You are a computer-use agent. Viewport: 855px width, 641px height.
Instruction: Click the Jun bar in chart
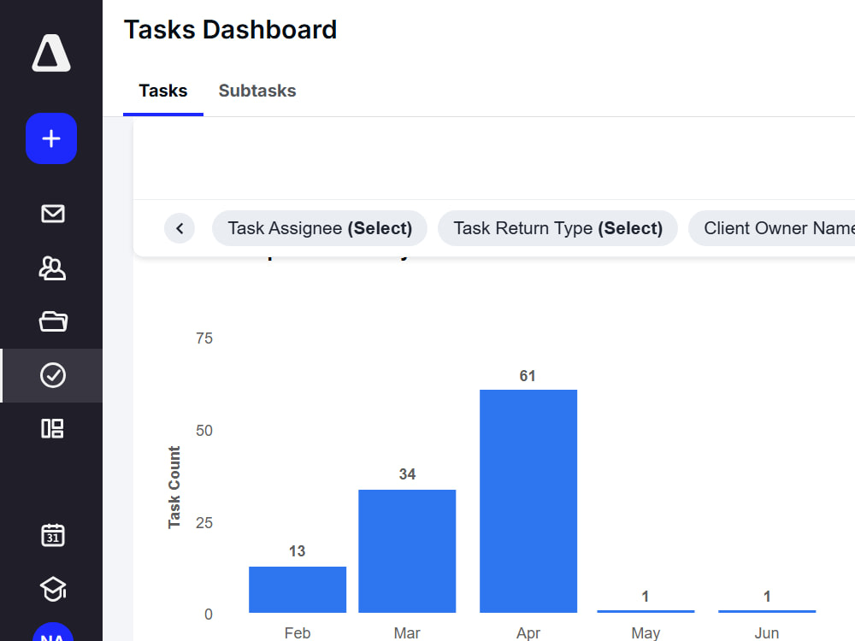pos(767,611)
